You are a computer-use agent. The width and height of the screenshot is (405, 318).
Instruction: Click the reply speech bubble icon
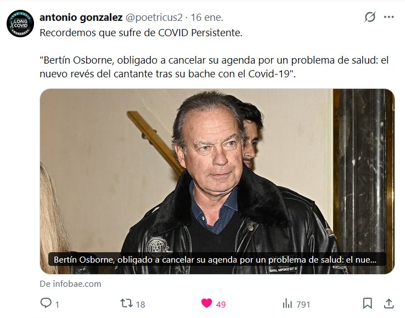46,303
